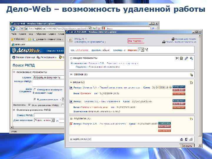Click the add link icon in Связки section
Image resolution: width=212 pixels, height=159 pixels.
(191, 75)
